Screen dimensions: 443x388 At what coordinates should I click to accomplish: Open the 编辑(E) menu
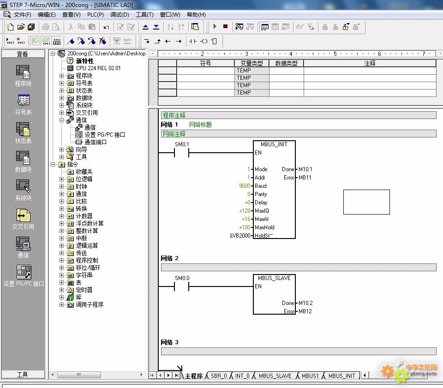pos(47,15)
